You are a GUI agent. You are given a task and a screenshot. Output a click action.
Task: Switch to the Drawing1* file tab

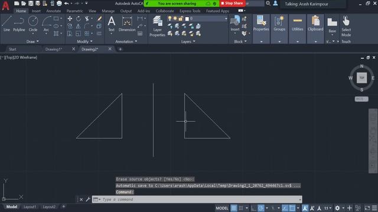(x=54, y=49)
